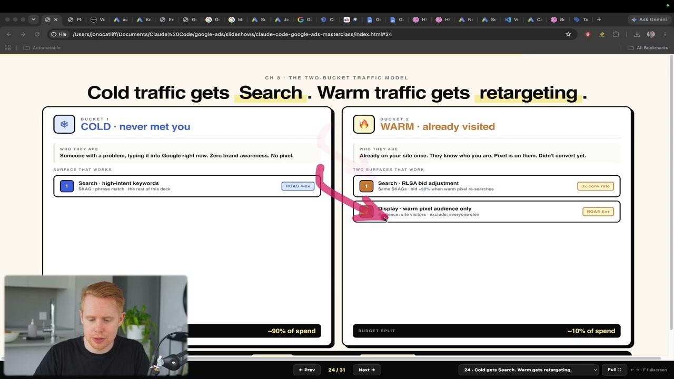The height and width of the screenshot is (379, 674).
Task: Open the Chrome profile avatar
Action: click(651, 34)
